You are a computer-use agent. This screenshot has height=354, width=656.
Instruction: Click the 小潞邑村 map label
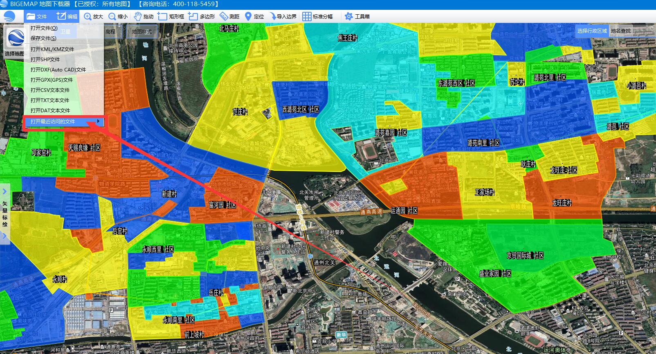(636, 86)
